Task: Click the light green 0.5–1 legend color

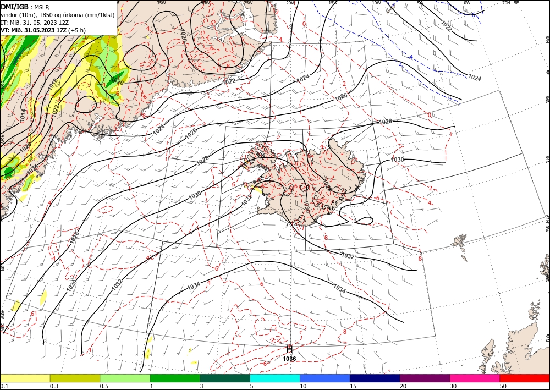Action: pyautogui.click(x=125, y=378)
